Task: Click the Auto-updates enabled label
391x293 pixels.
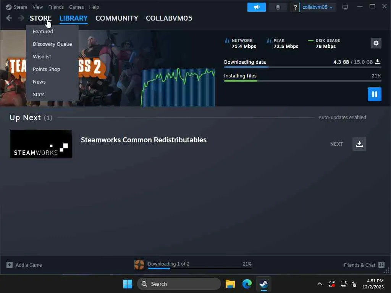Action: click(342, 118)
